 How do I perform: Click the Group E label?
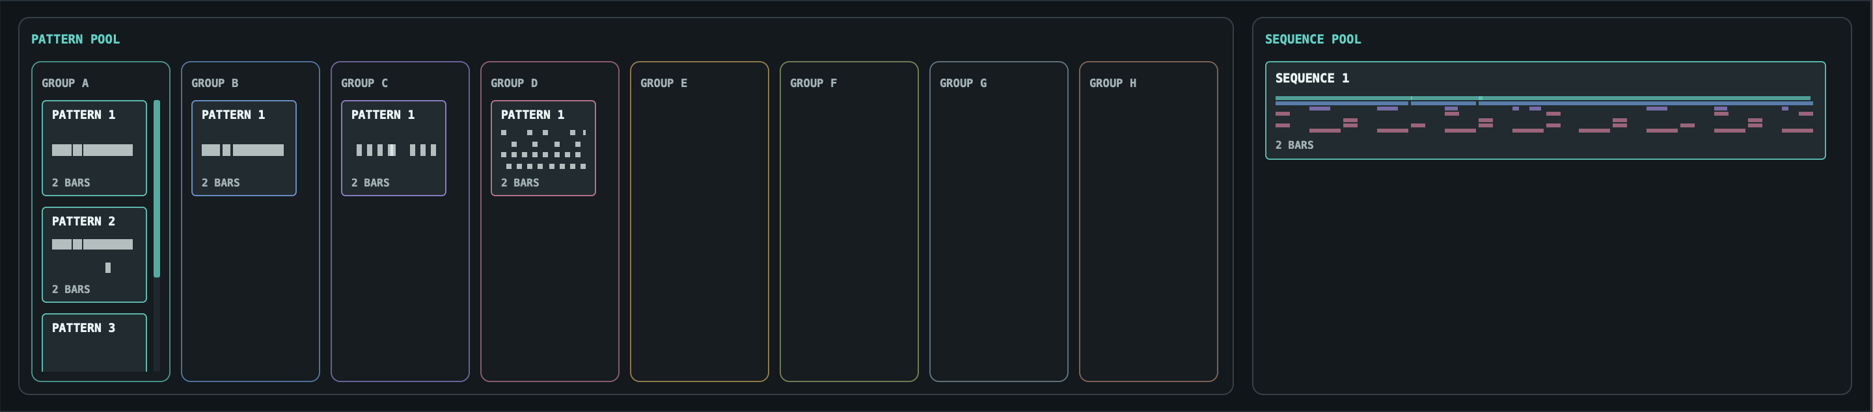point(664,83)
